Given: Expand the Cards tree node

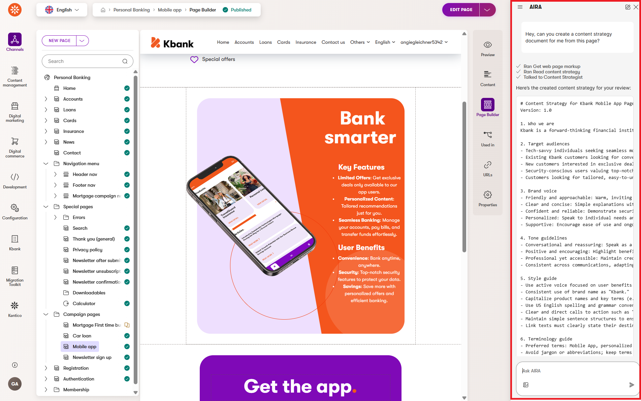Looking at the screenshot, I should (46, 120).
